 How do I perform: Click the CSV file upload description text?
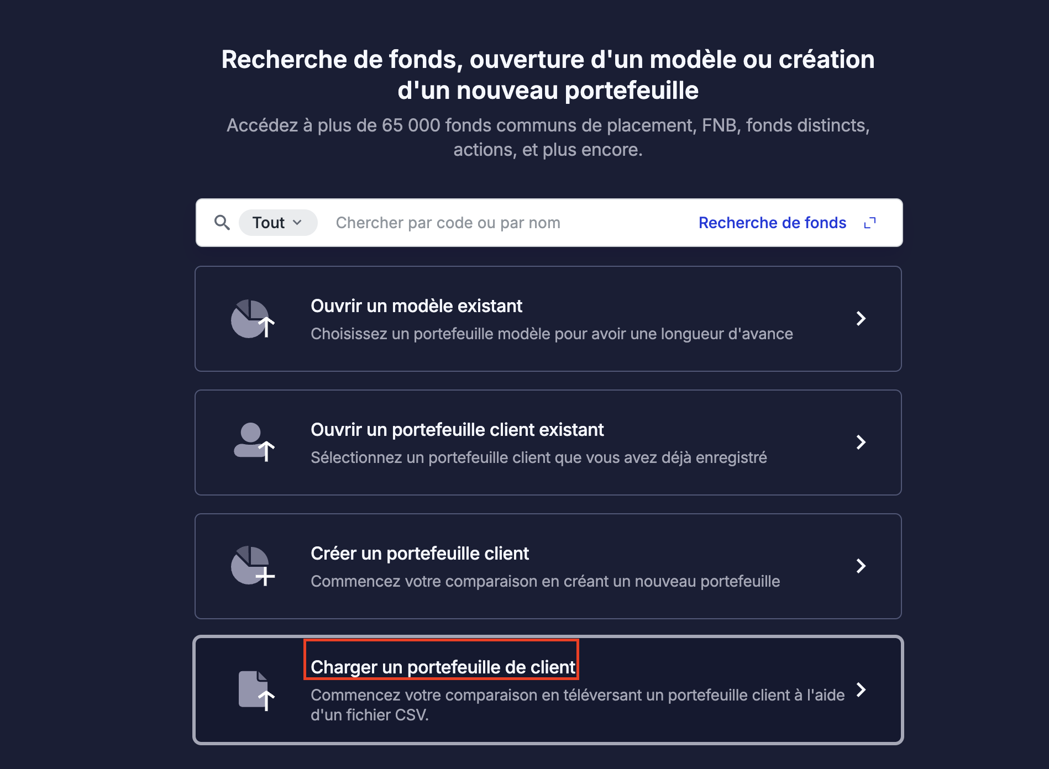tap(578, 705)
